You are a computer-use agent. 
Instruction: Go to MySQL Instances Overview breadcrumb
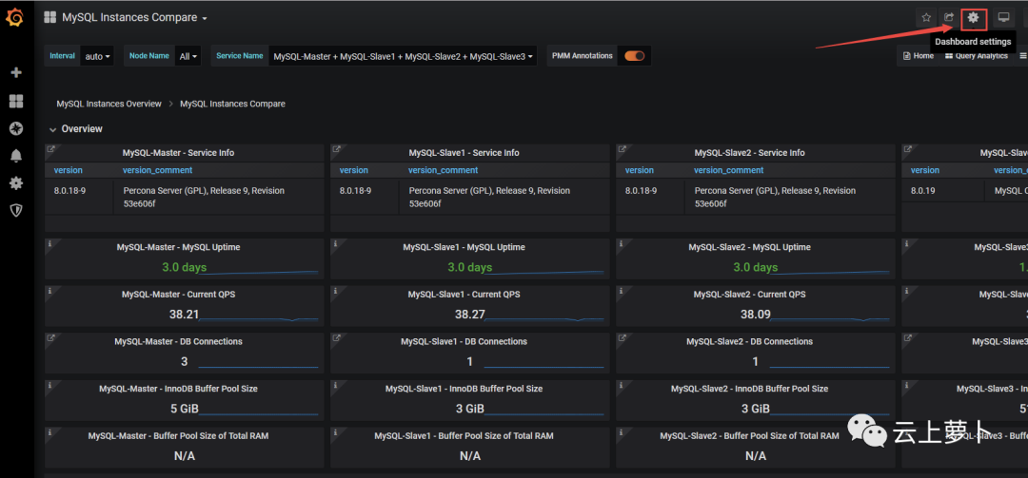(x=109, y=104)
